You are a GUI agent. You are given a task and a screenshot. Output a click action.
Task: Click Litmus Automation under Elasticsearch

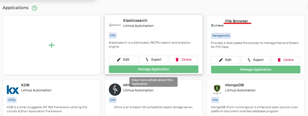point(138,26)
